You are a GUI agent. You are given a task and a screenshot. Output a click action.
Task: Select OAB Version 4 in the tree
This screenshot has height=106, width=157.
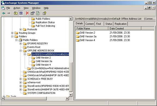43,65
